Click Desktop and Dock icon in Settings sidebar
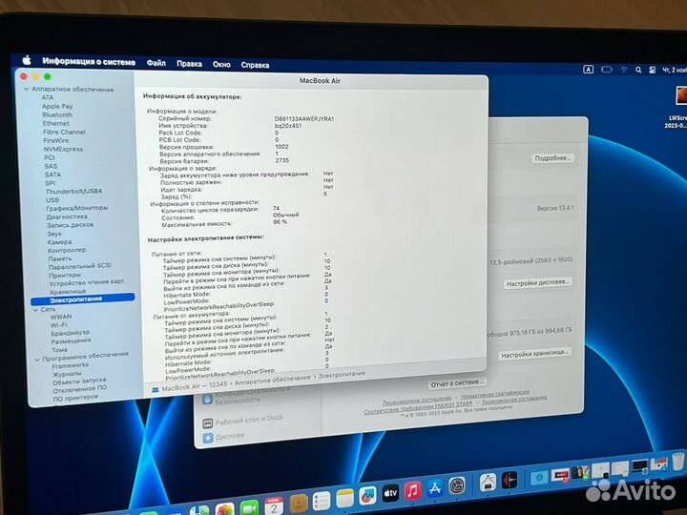 208,423
